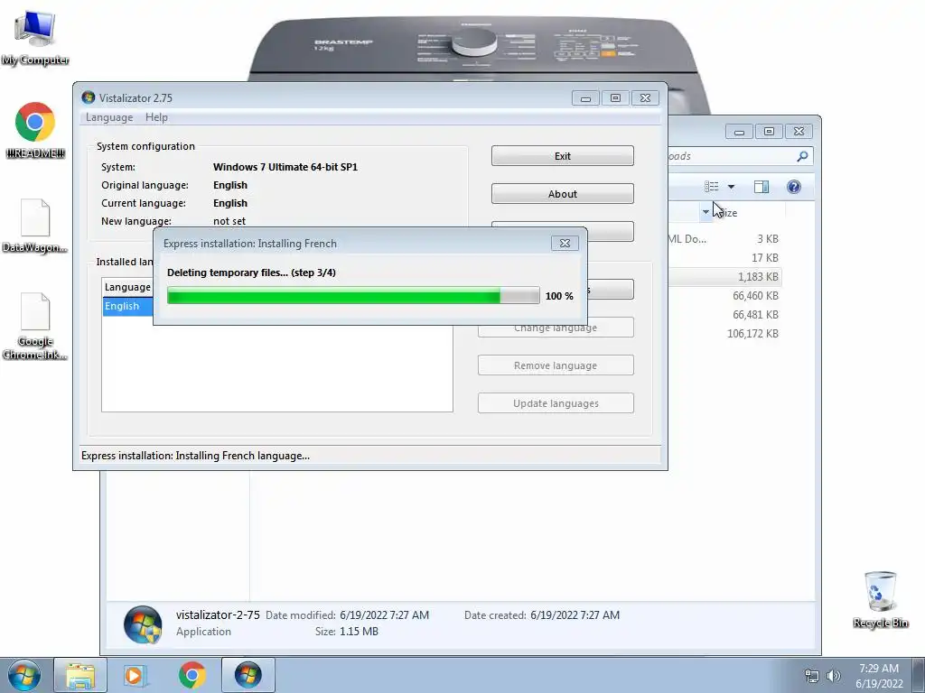Click the vistalizator-2-75 file name in details pane

point(218,614)
